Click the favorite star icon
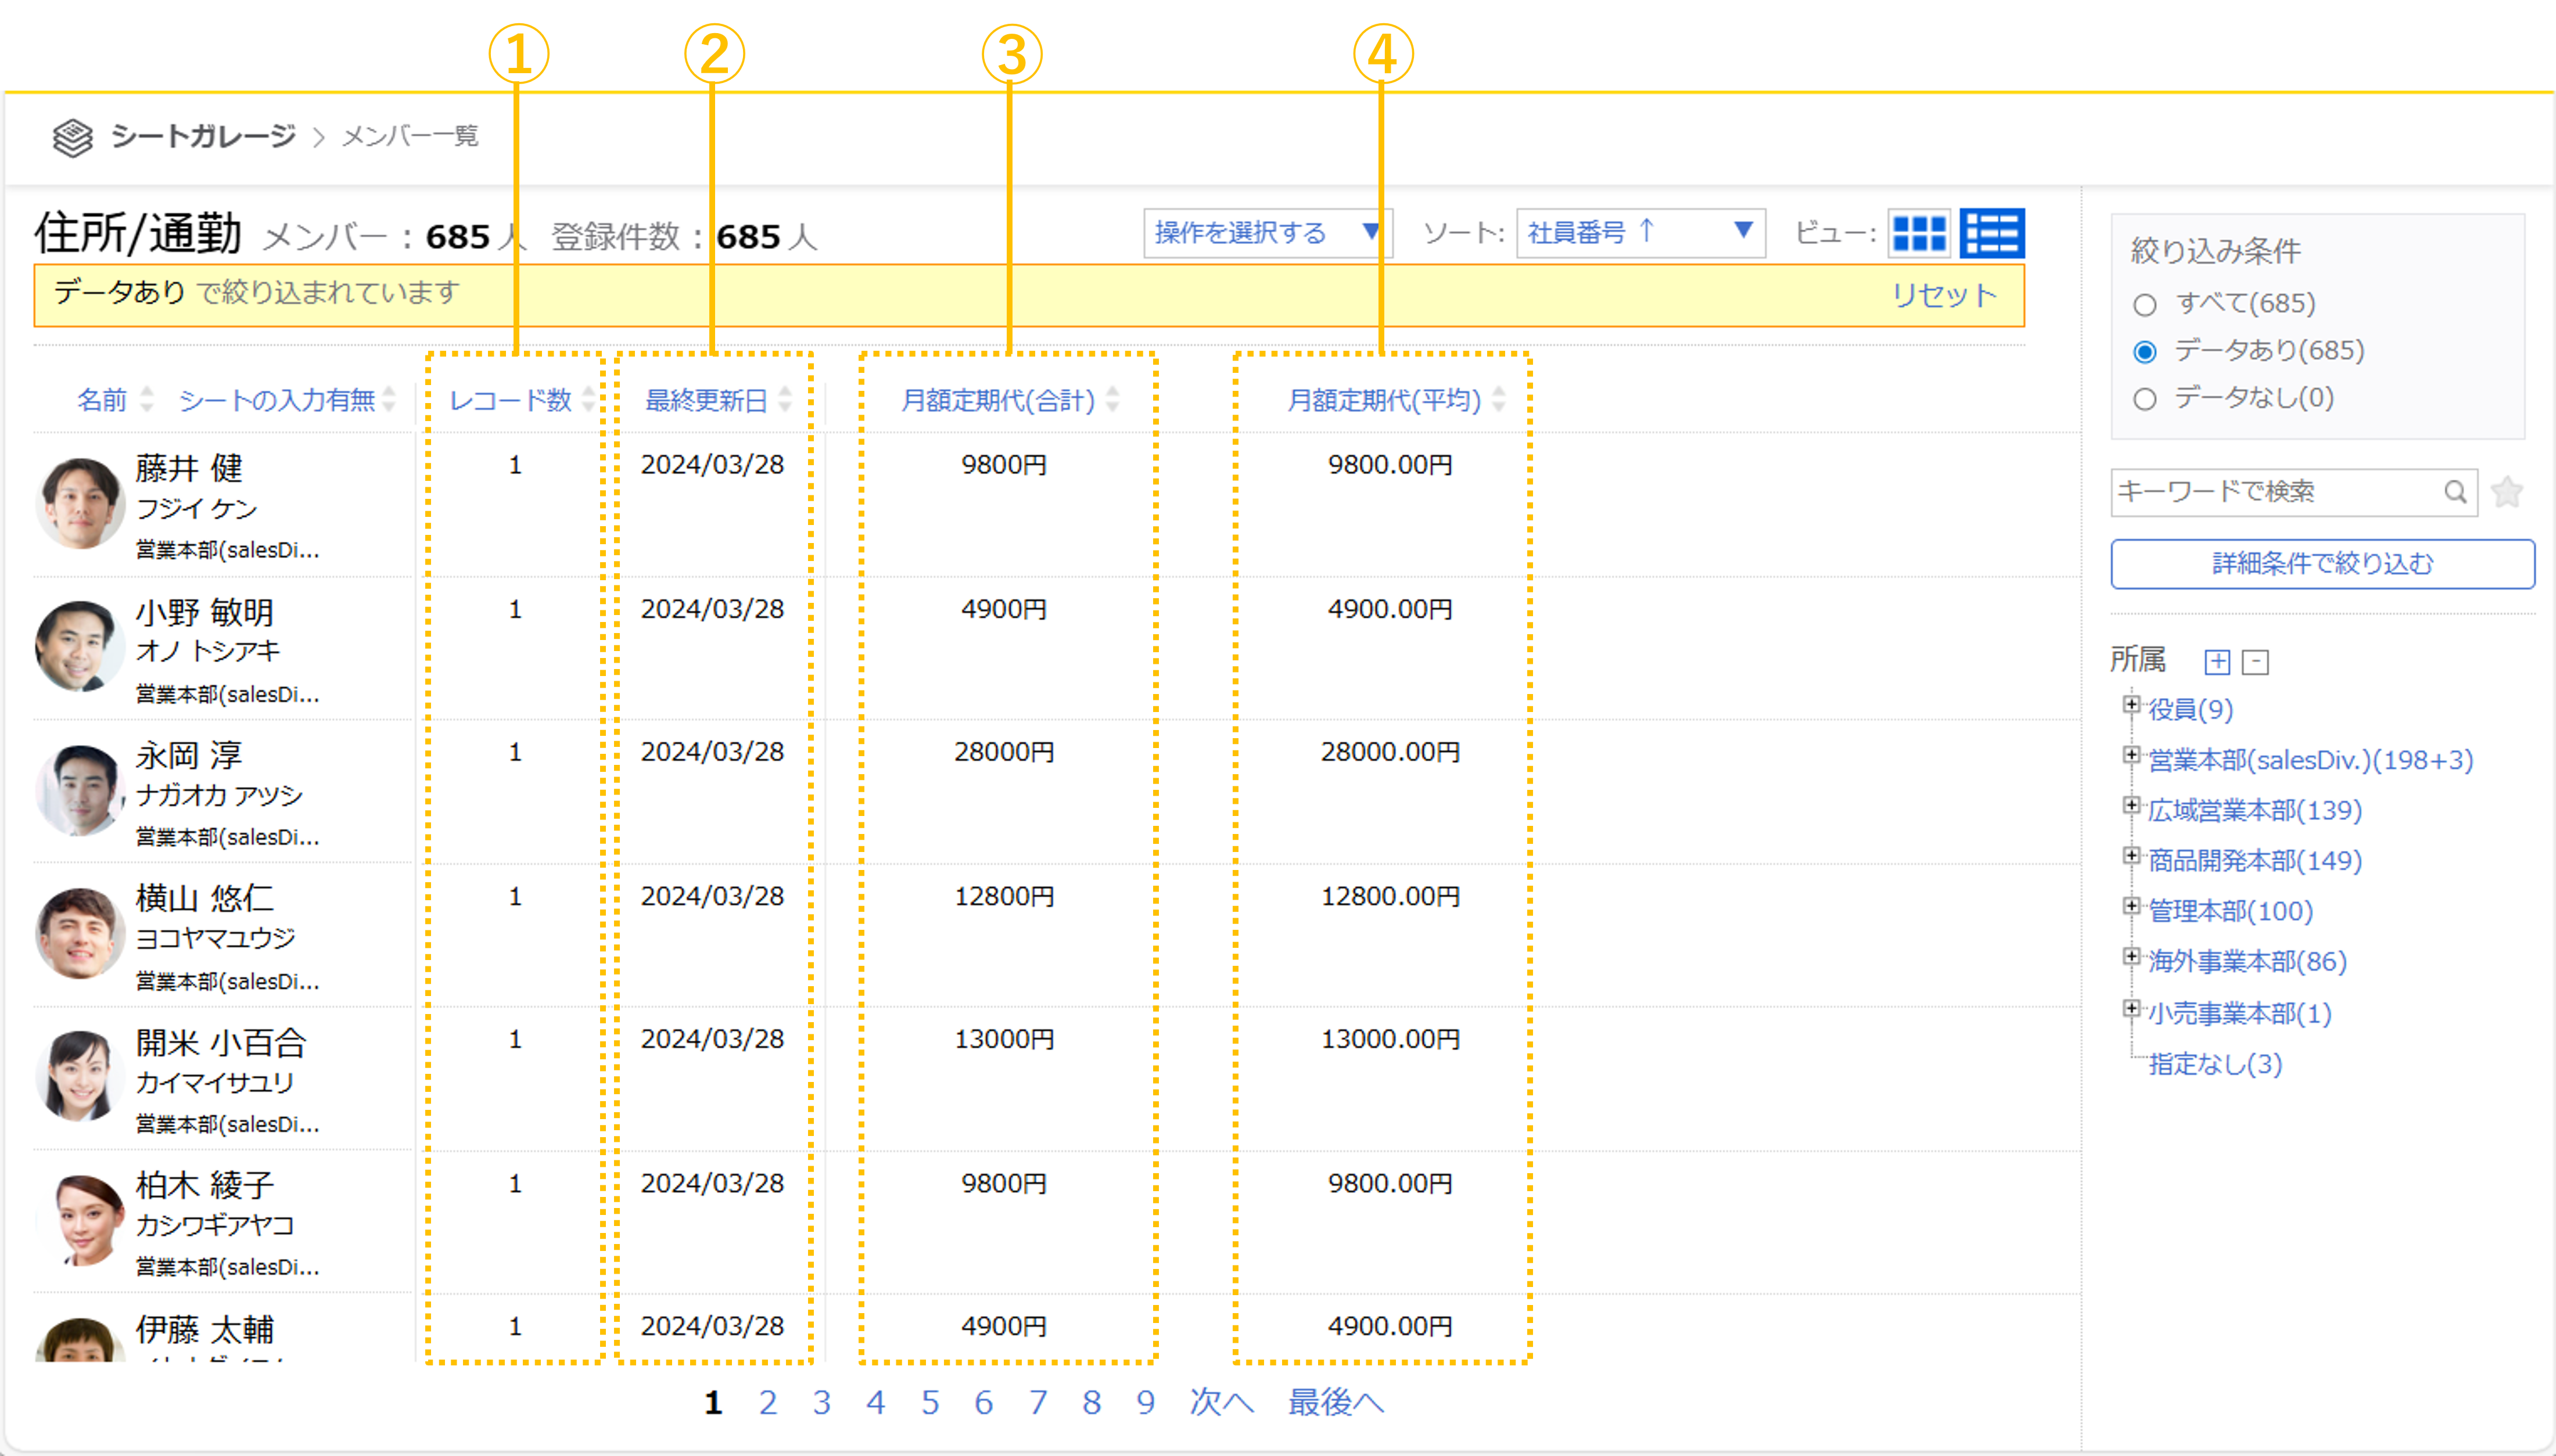This screenshot has width=2556, height=1456. 2506,492
